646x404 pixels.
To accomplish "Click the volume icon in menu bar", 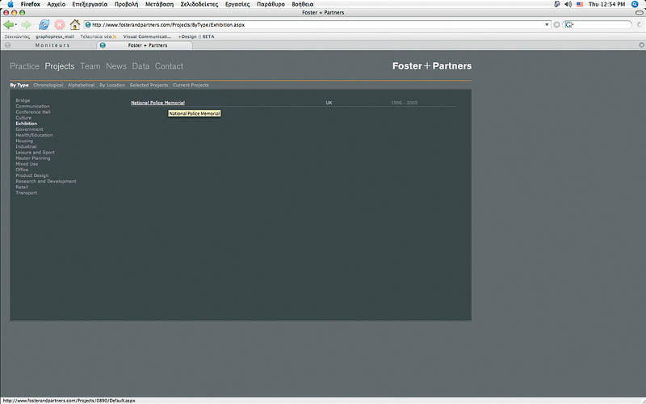I will (x=568, y=4).
